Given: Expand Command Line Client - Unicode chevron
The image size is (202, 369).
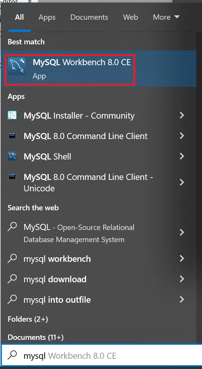Looking at the screenshot, I should (x=182, y=182).
